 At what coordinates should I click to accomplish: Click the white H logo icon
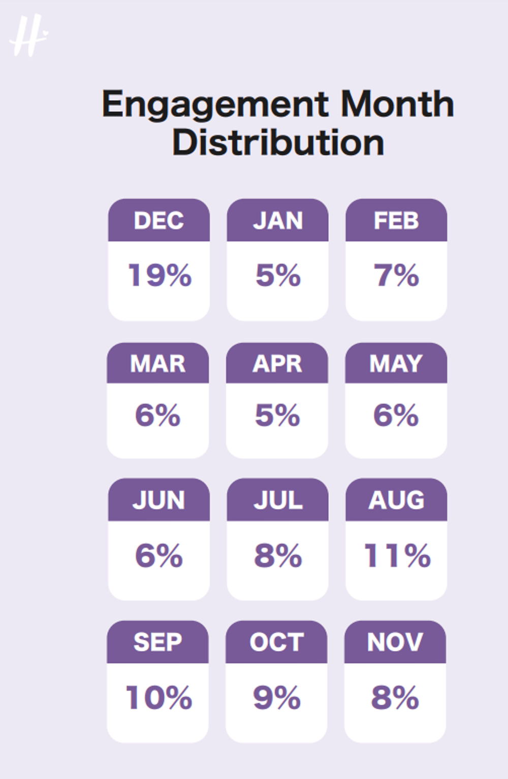tap(28, 35)
